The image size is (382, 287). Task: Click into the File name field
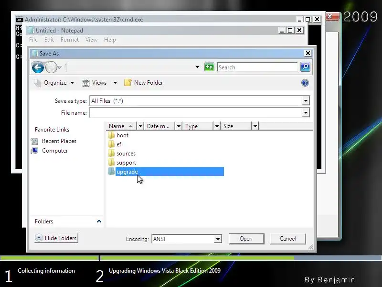196,113
